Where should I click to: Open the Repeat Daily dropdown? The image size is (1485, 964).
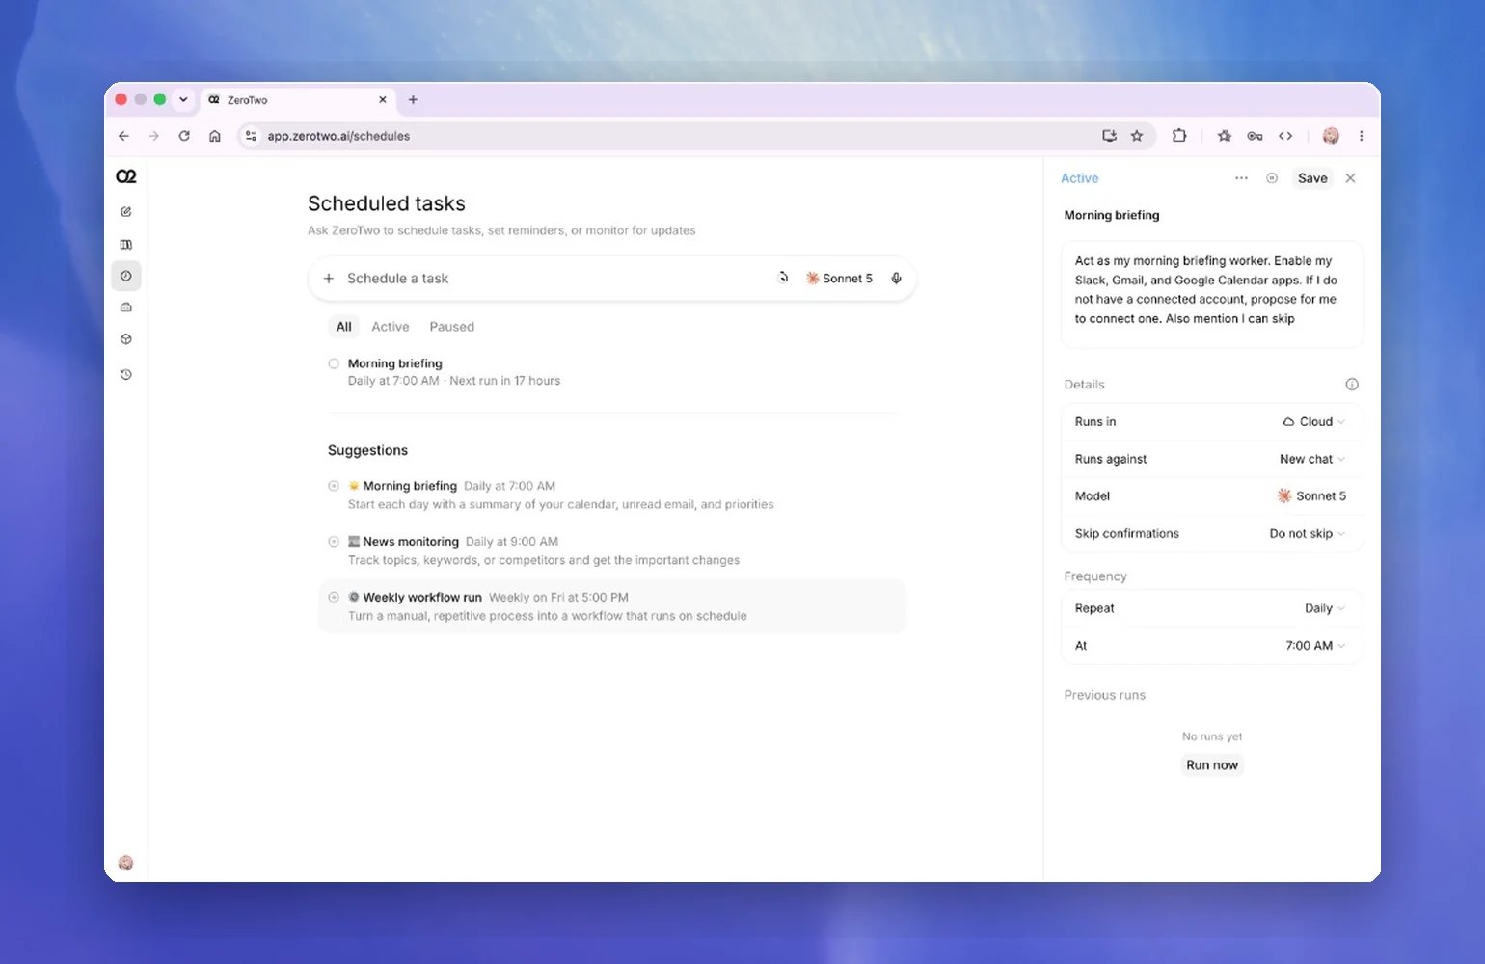(x=1324, y=608)
